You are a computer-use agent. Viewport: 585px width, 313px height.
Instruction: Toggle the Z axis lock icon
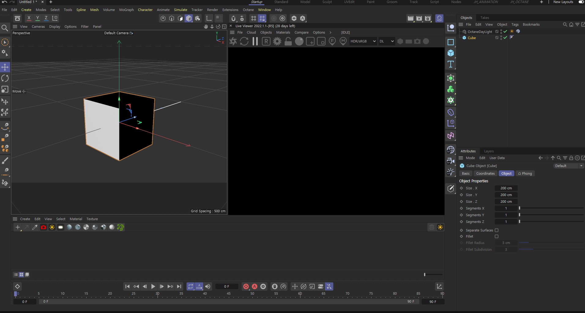[46, 18]
